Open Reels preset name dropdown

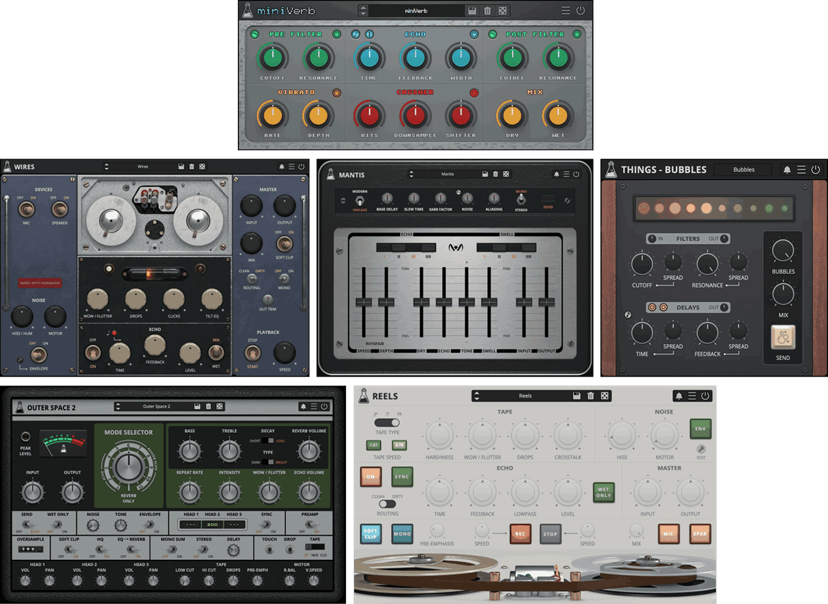[x=526, y=395]
